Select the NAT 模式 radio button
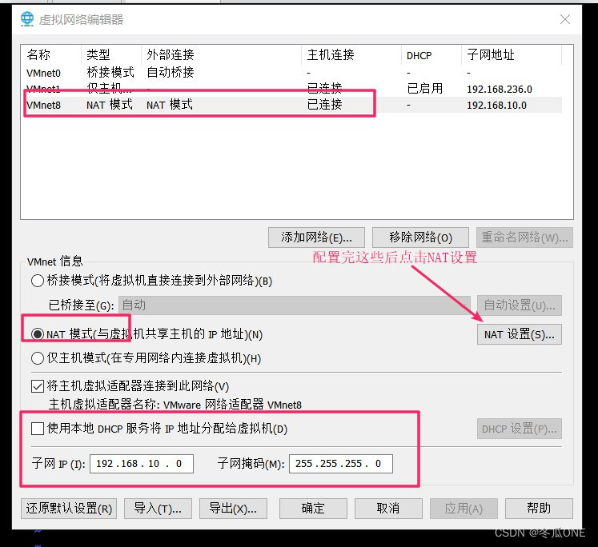The image size is (598, 547). point(38,334)
